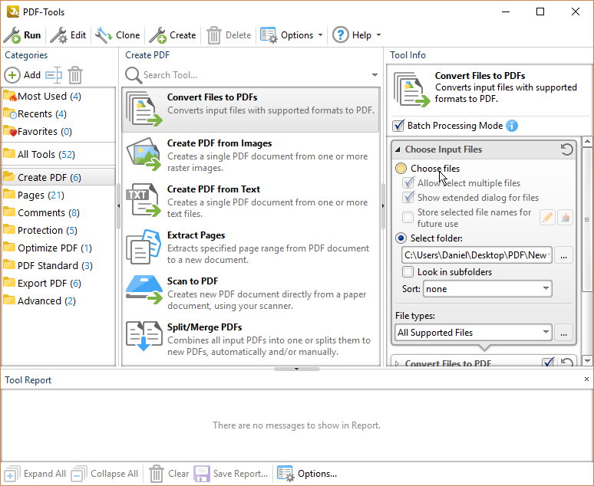Open the Sort dropdown
The image size is (594, 486).
click(x=487, y=289)
